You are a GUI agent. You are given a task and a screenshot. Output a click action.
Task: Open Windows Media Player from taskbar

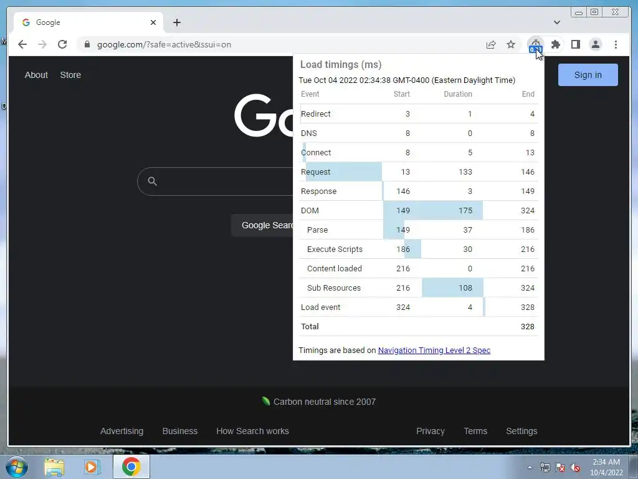92,467
